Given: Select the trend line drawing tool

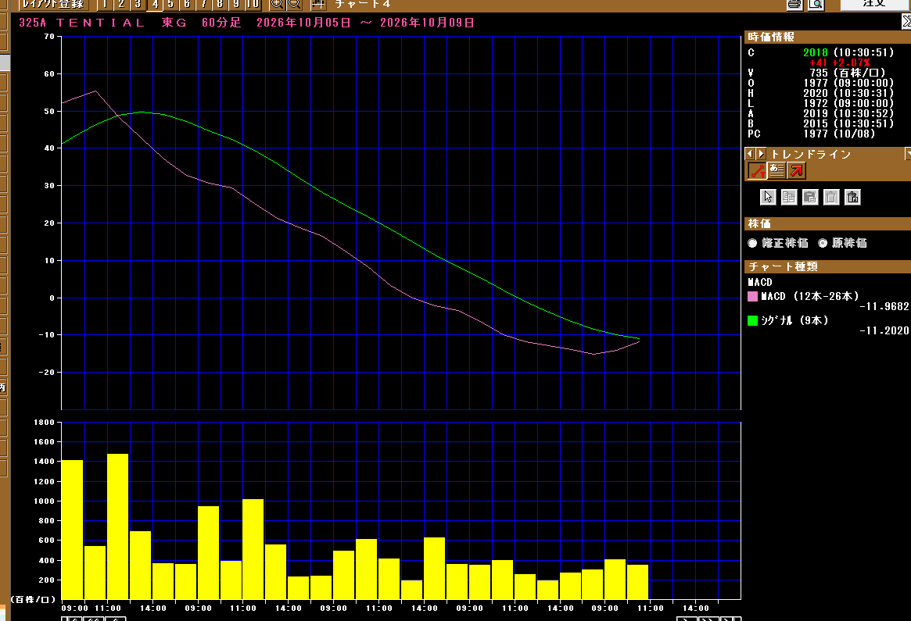Looking at the screenshot, I should (757, 170).
